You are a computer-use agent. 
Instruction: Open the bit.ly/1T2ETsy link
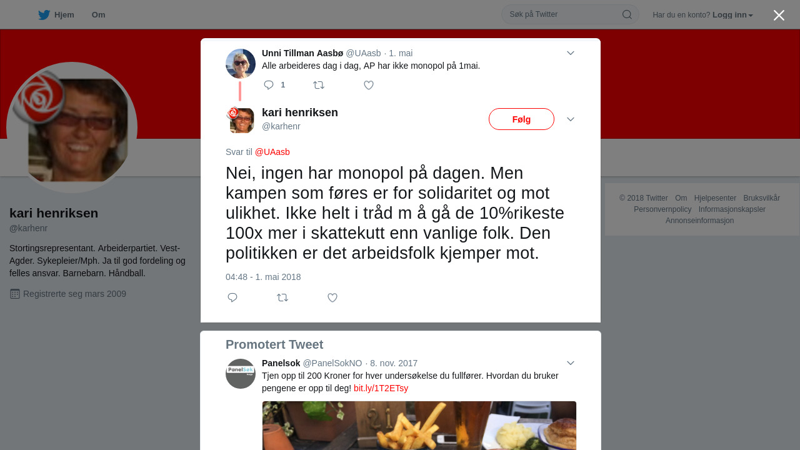pos(381,388)
